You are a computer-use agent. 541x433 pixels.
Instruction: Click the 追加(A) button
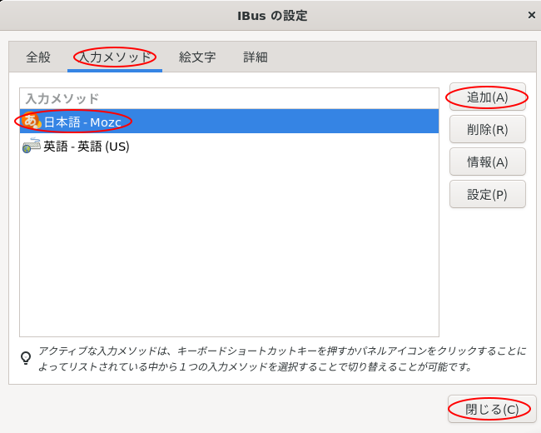(487, 97)
